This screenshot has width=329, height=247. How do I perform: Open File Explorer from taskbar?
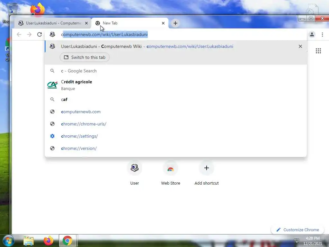29,241
